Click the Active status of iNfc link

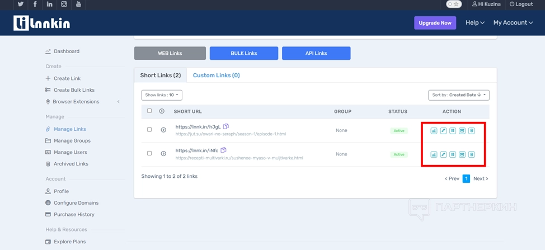398,154
